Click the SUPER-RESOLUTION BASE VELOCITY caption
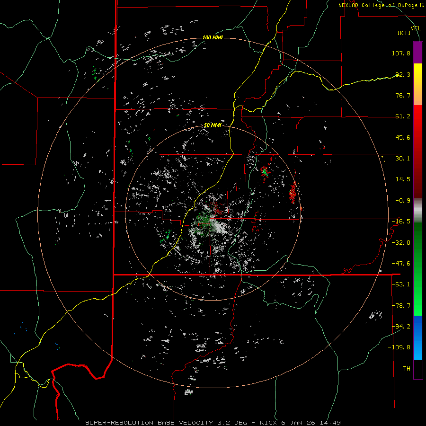This screenshot has width=426, height=426. (x=213, y=423)
